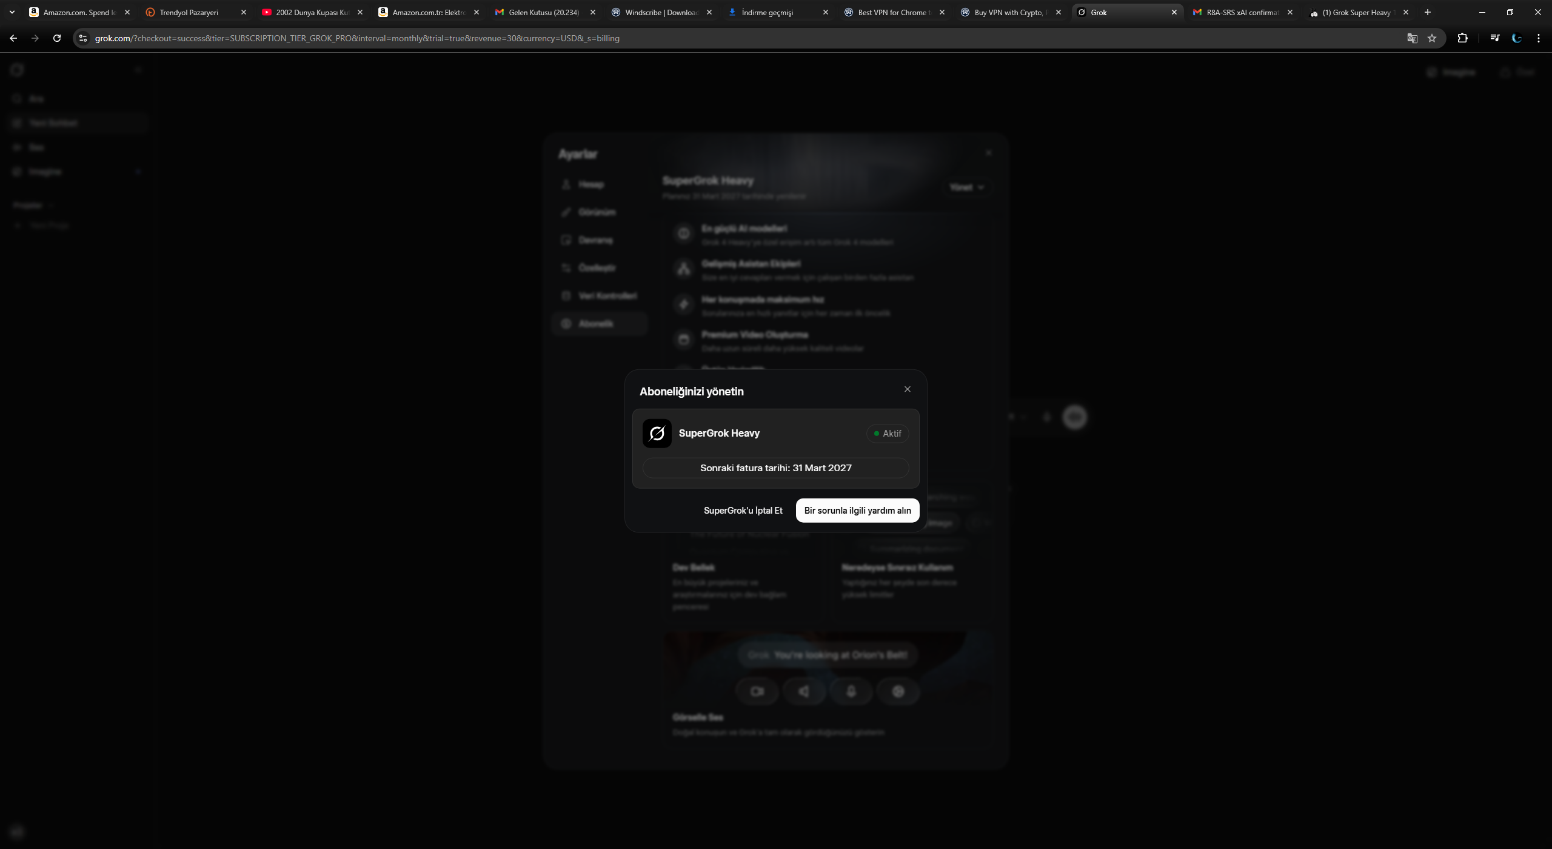Click the Aktif status badge

coord(888,434)
